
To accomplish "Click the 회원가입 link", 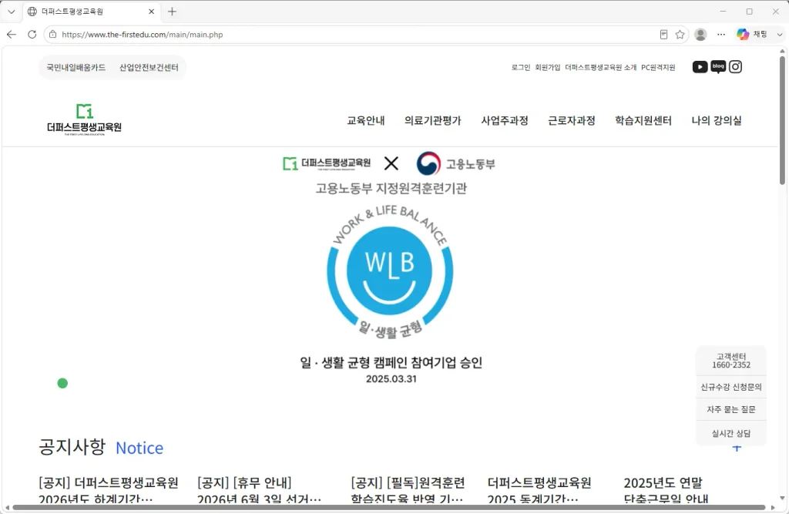I will [548, 68].
